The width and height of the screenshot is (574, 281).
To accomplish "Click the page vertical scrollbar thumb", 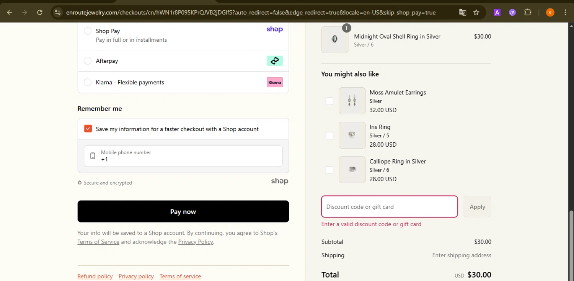I will click(x=571, y=245).
